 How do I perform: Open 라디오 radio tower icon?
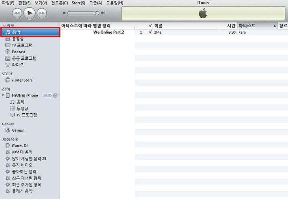(x=8, y=65)
